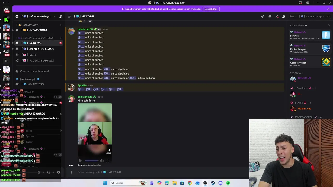The width and height of the screenshot is (333, 187).
Task: Create channel in BIENVENIDA category
Action: click(61, 25)
